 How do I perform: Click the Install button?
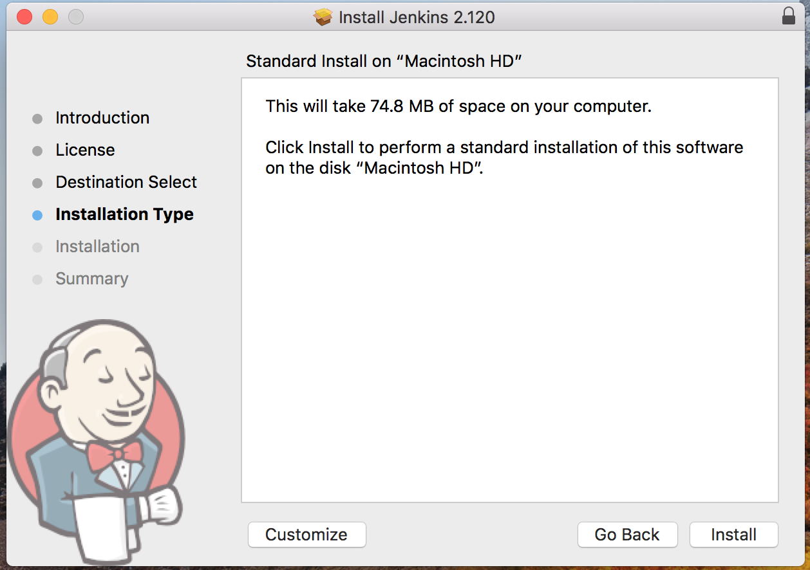pyautogui.click(x=733, y=535)
